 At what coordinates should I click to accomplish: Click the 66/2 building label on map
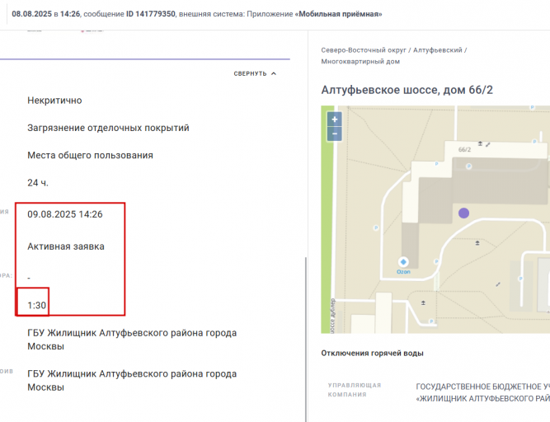pyautogui.click(x=464, y=150)
